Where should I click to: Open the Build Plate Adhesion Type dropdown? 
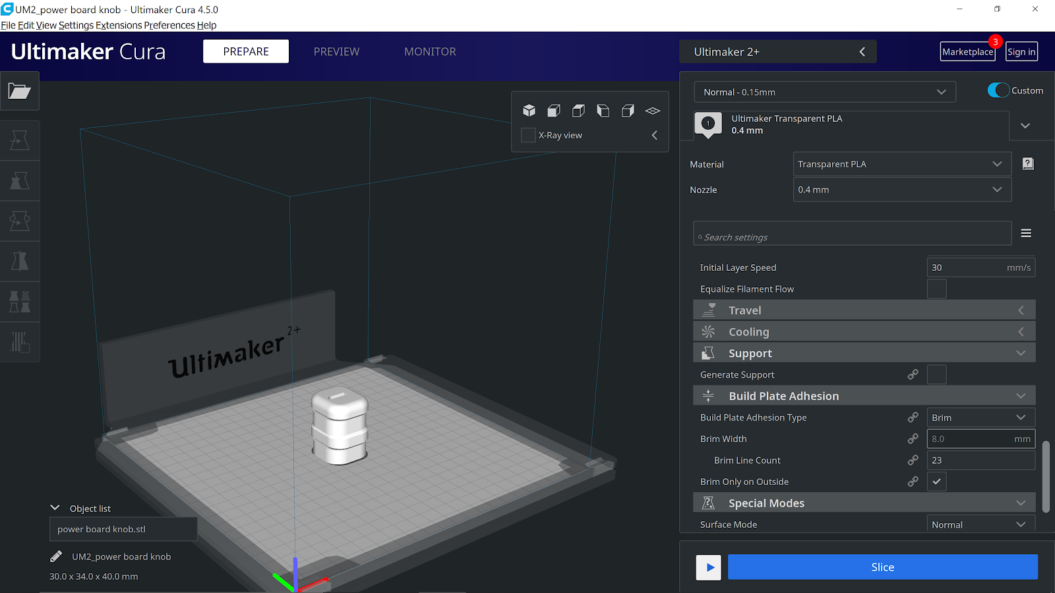(980, 418)
